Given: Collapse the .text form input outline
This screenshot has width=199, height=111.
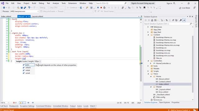Looking at the screenshot, I should click(x=10, y=51).
